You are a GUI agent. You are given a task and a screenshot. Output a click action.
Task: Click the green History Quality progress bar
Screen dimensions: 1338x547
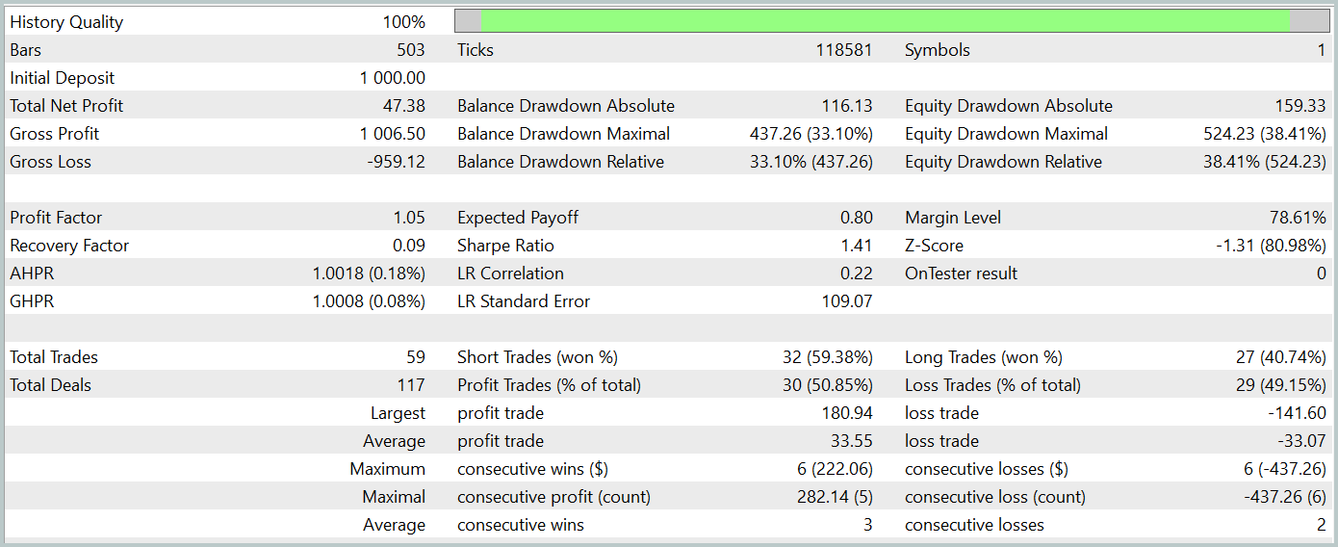click(890, 21)
